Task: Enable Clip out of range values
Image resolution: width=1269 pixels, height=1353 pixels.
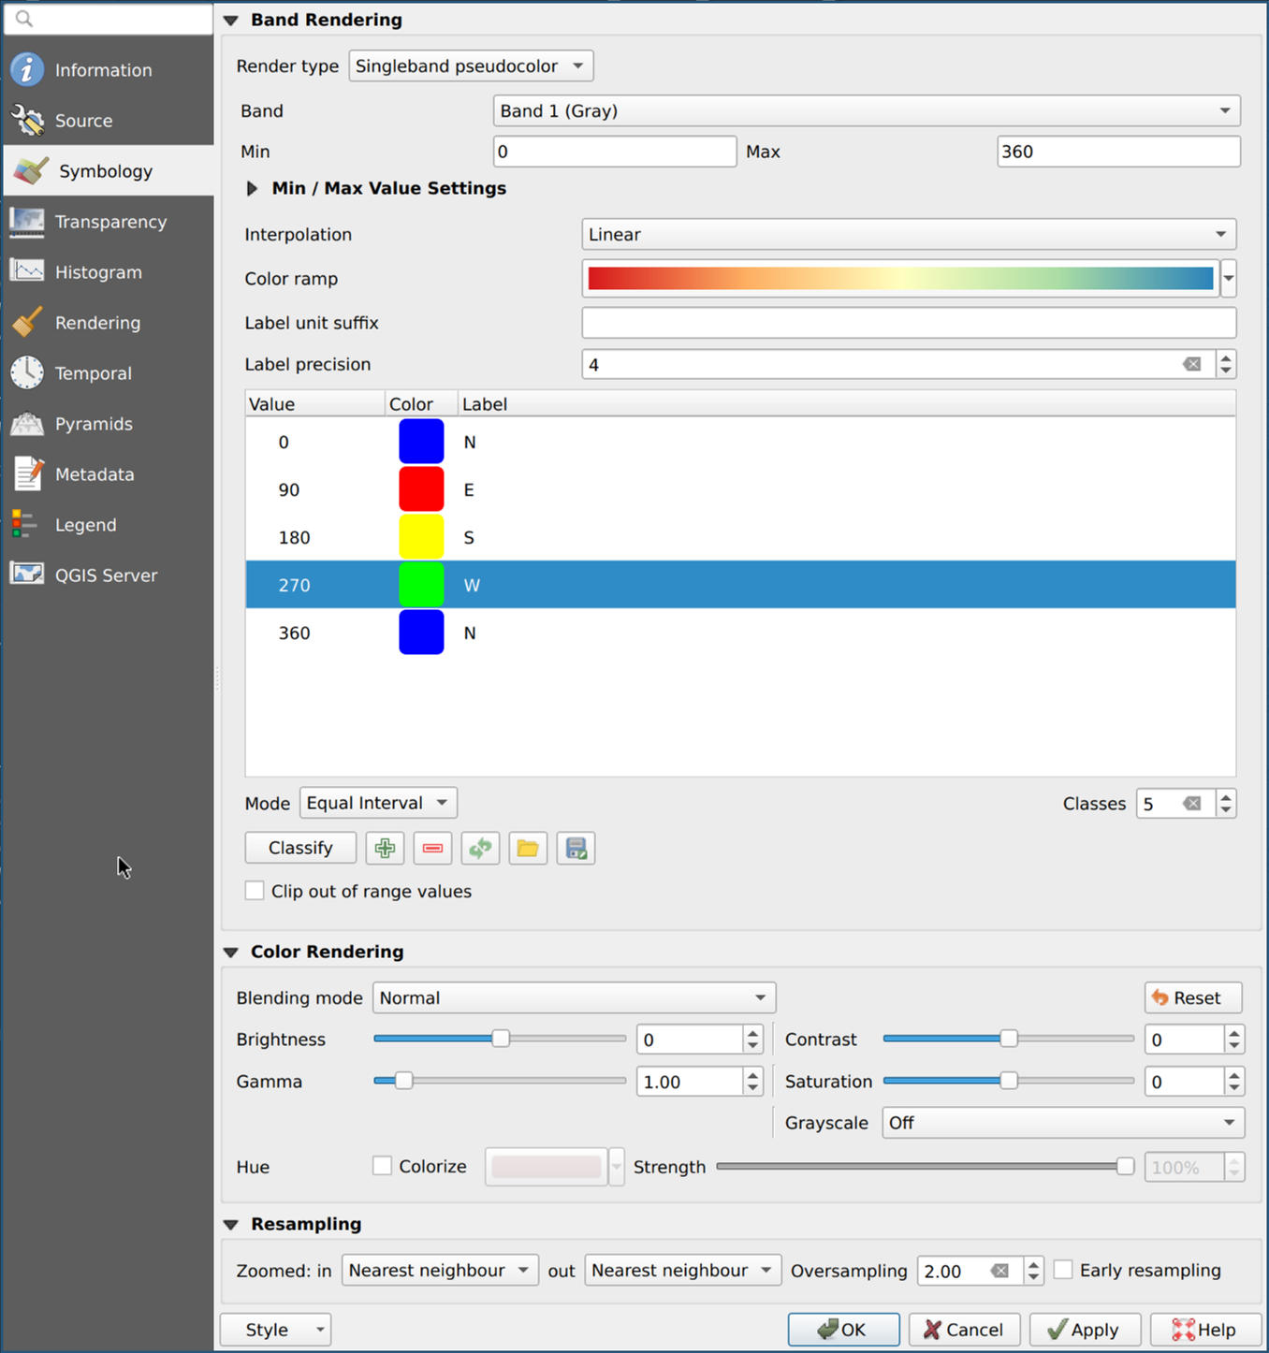Action: [x=255, y=891]
